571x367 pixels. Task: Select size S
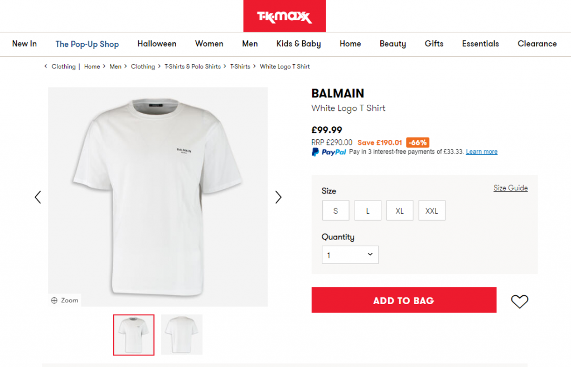click(x=336, y=211)
